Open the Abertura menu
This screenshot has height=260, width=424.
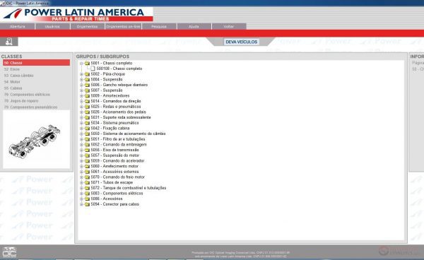coord(18,26)
